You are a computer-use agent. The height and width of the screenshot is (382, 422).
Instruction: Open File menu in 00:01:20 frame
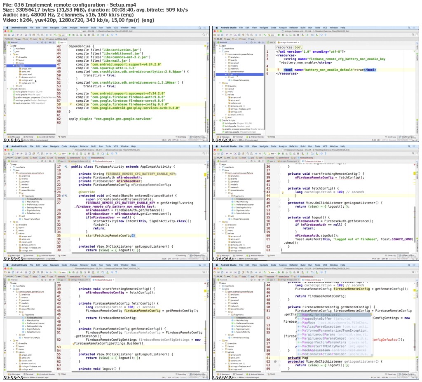(x=32, y=28)
